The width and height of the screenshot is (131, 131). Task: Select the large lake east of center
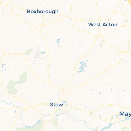82,66
